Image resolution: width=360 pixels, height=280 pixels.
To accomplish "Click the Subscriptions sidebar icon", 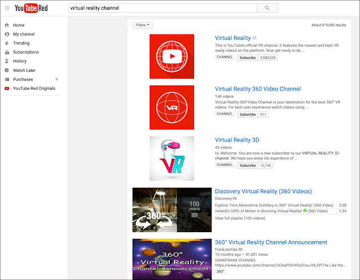I will [x=7, y=52].
